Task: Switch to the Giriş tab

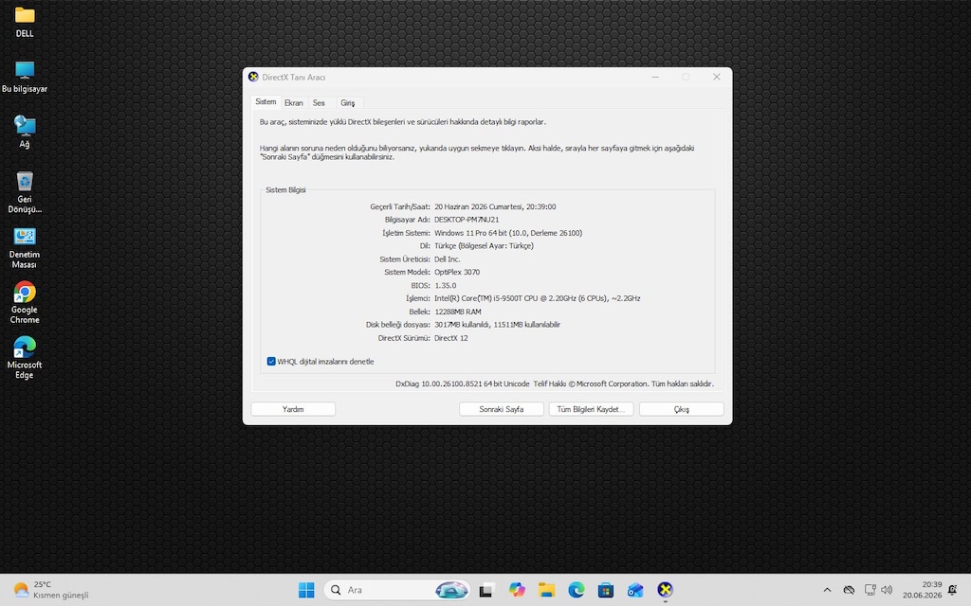Action: coord(347,103)
